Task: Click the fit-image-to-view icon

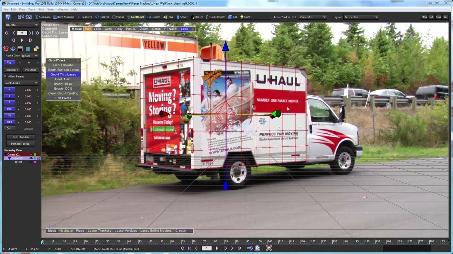Action: point(269,248)
